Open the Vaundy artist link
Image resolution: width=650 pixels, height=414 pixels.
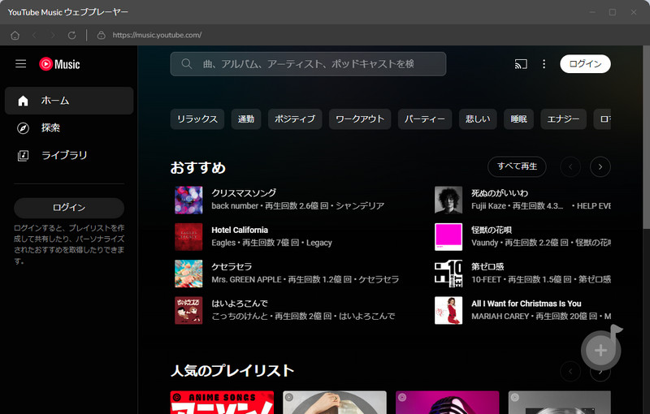(484, 243)
